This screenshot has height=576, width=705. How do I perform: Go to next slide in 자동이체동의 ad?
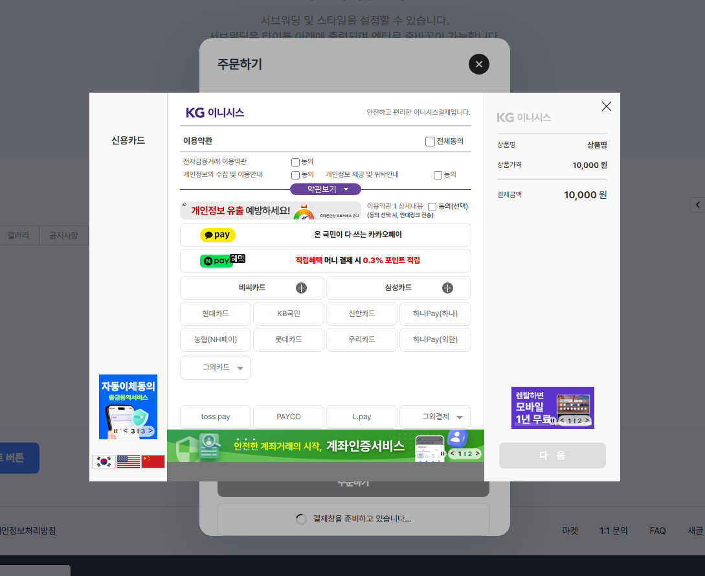pos(151,431)
